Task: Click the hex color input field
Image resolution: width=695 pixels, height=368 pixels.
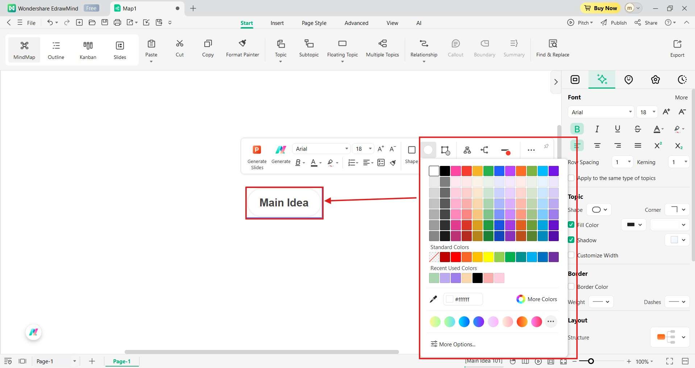Action: (463, 299)
